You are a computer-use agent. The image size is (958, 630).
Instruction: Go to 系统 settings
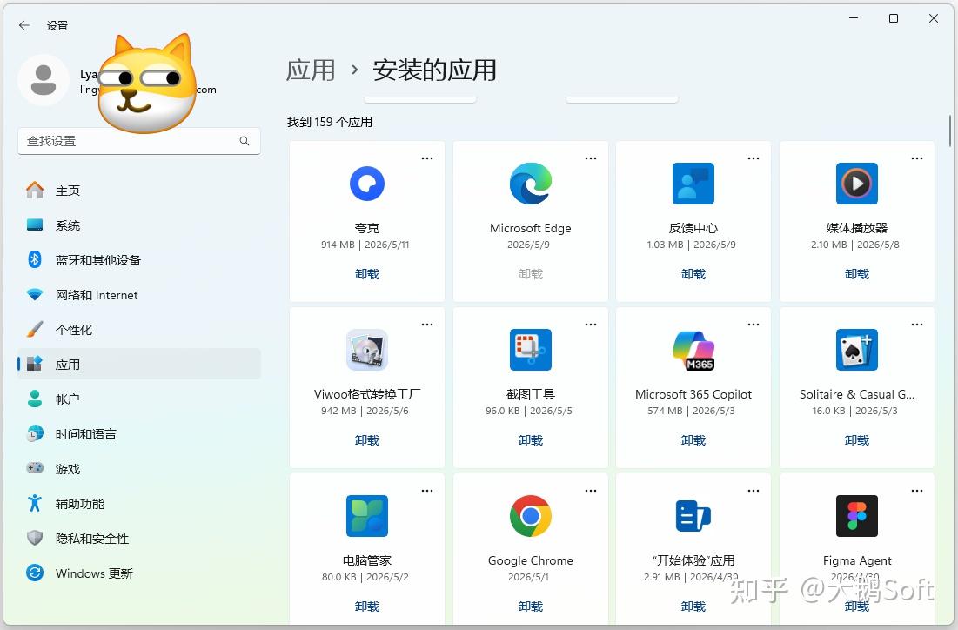click(x=139, y=225)
